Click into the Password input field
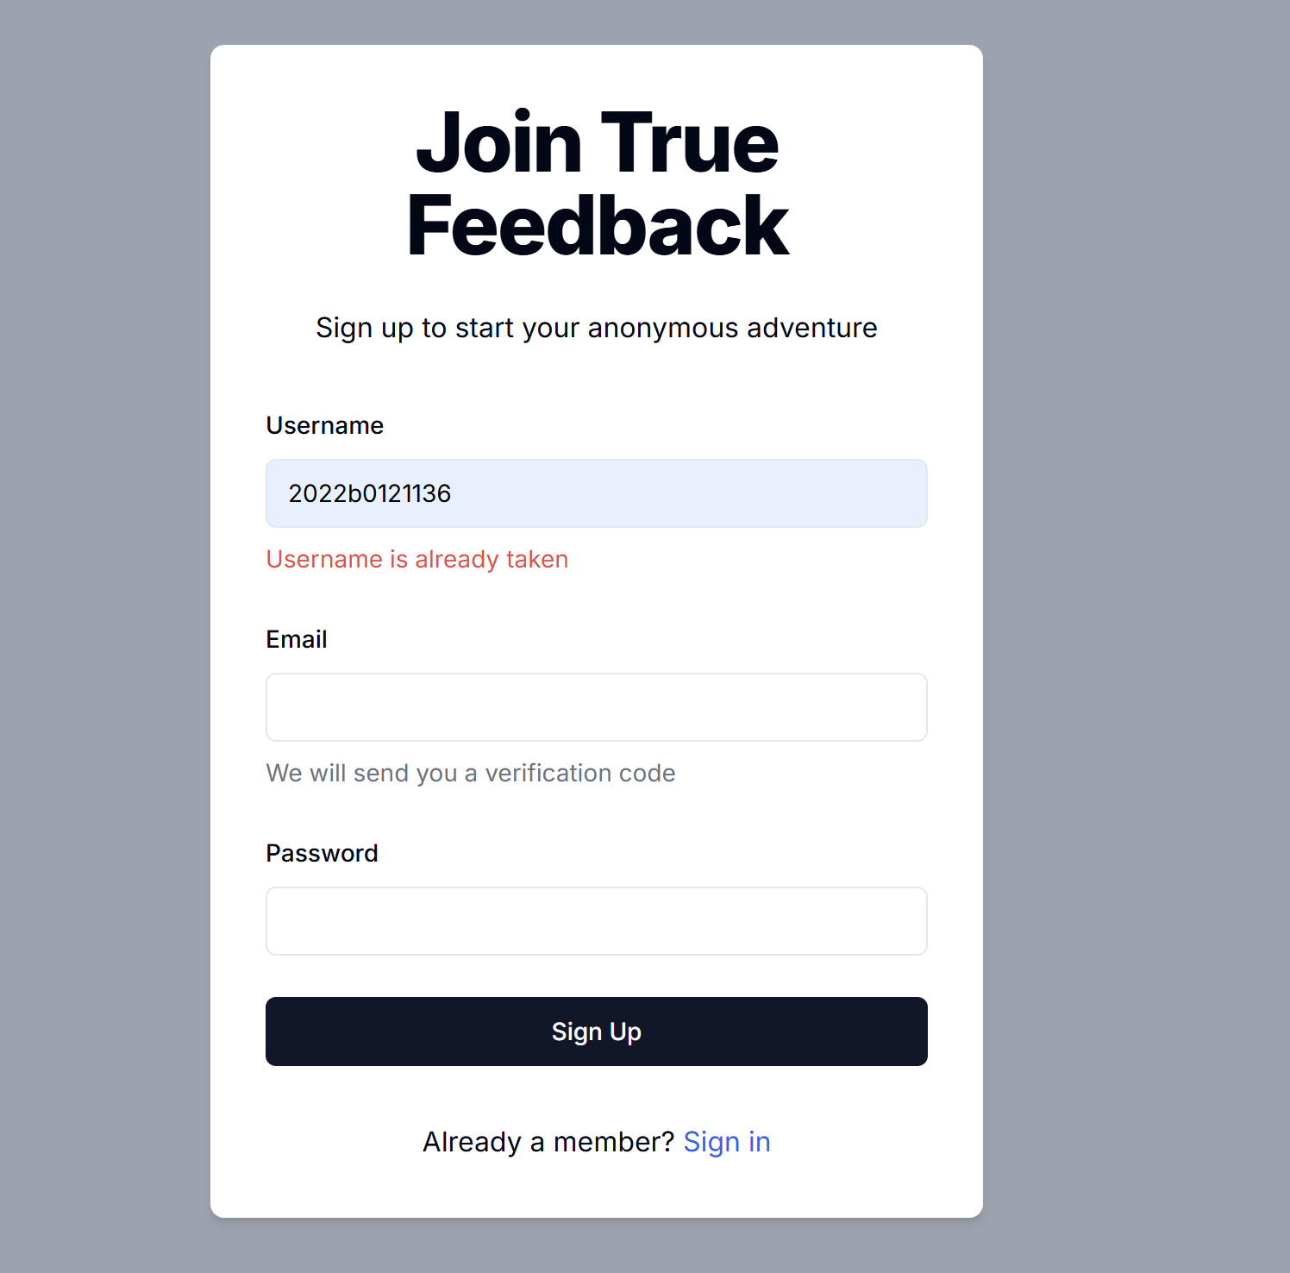The image size is (1290, 1273). tap(596, 921)
